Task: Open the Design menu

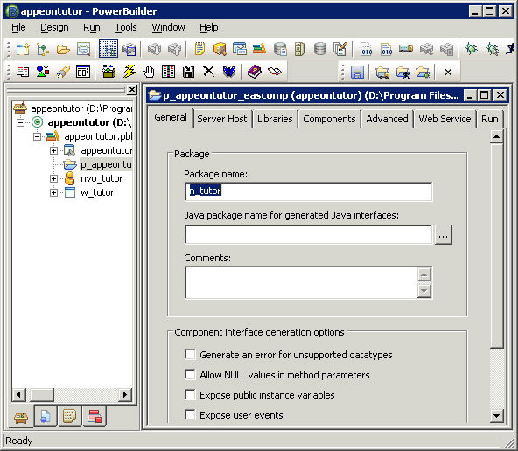Action: point(54,27)
